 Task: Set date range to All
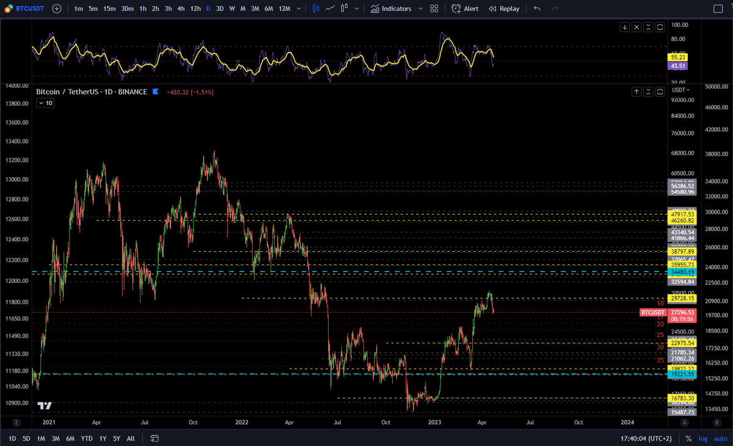(131, 438)
